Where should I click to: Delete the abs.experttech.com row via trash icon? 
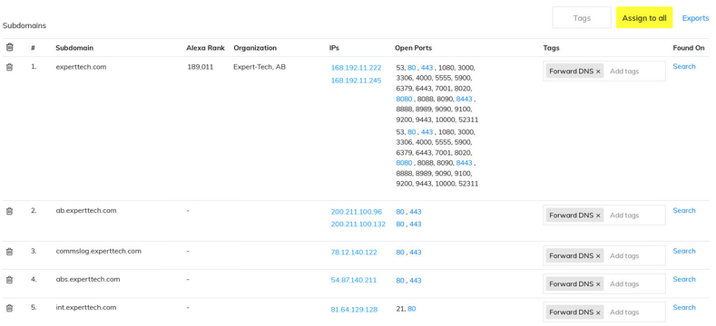point(10,280)
